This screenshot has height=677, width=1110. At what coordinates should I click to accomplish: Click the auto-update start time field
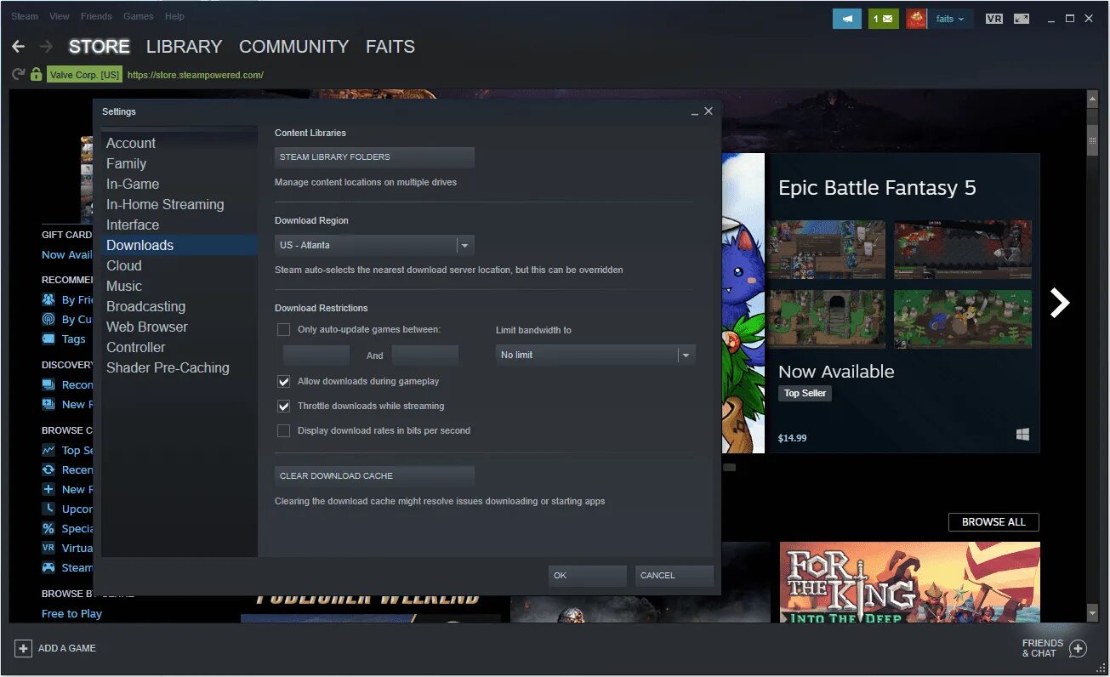(316, 356)
